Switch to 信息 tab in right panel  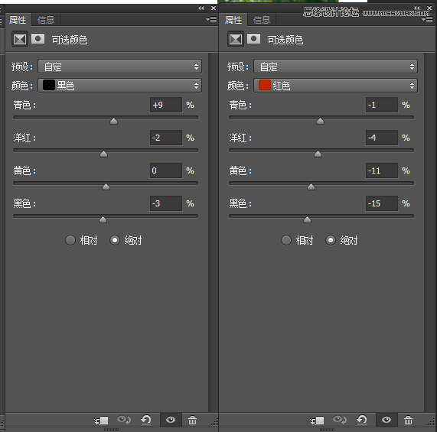262,20
